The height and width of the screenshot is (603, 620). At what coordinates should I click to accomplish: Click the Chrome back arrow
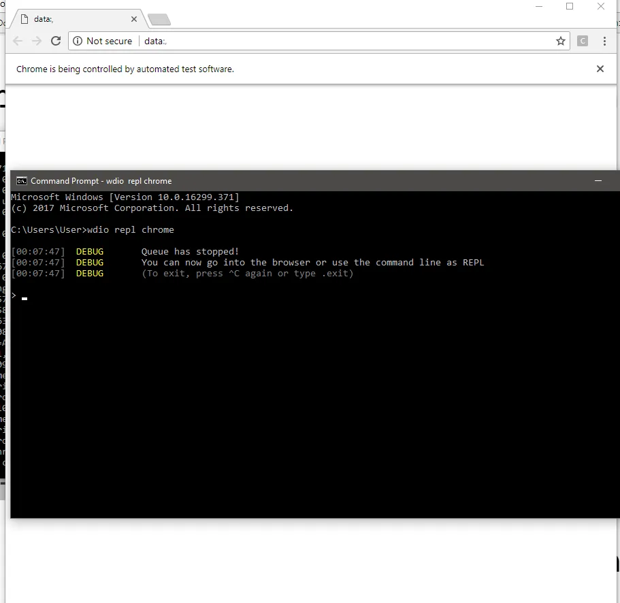(x=18, y=41)
